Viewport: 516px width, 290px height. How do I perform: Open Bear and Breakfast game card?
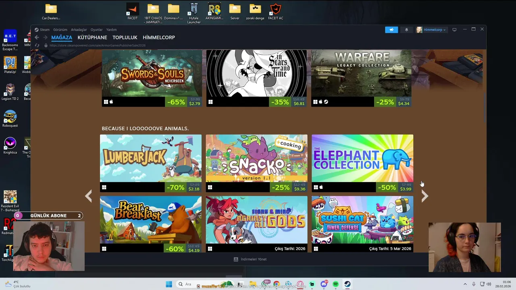[x=151, y=224]
